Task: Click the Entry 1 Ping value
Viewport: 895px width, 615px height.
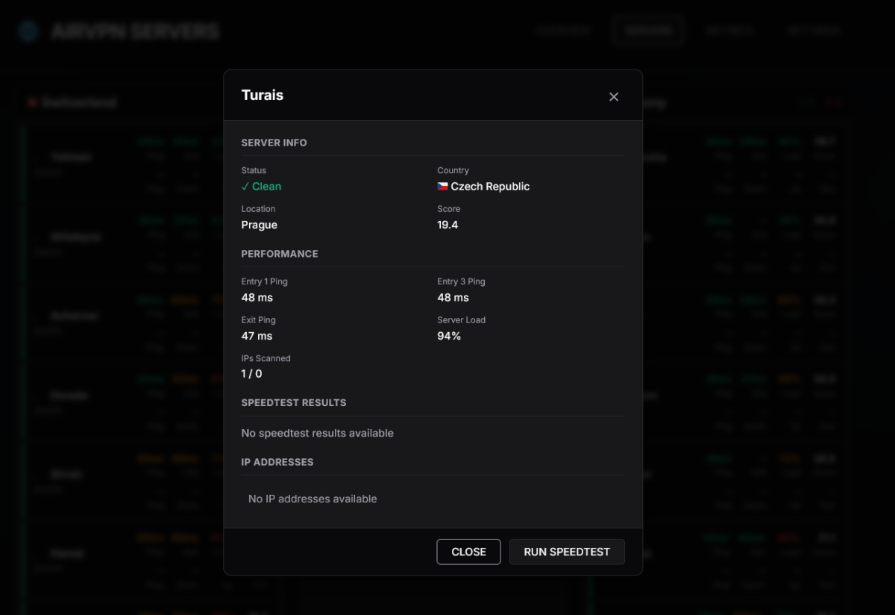Action: coord(257,297)
